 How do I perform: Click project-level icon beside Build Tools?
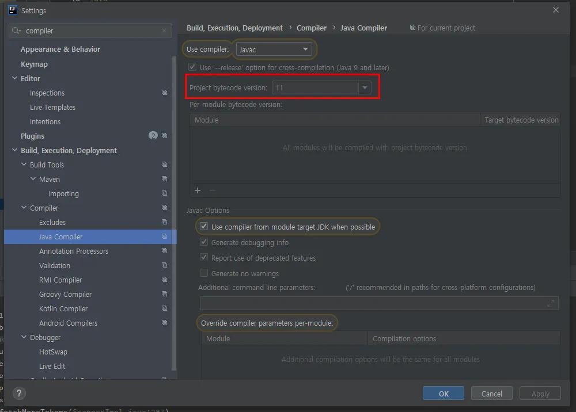165,165
